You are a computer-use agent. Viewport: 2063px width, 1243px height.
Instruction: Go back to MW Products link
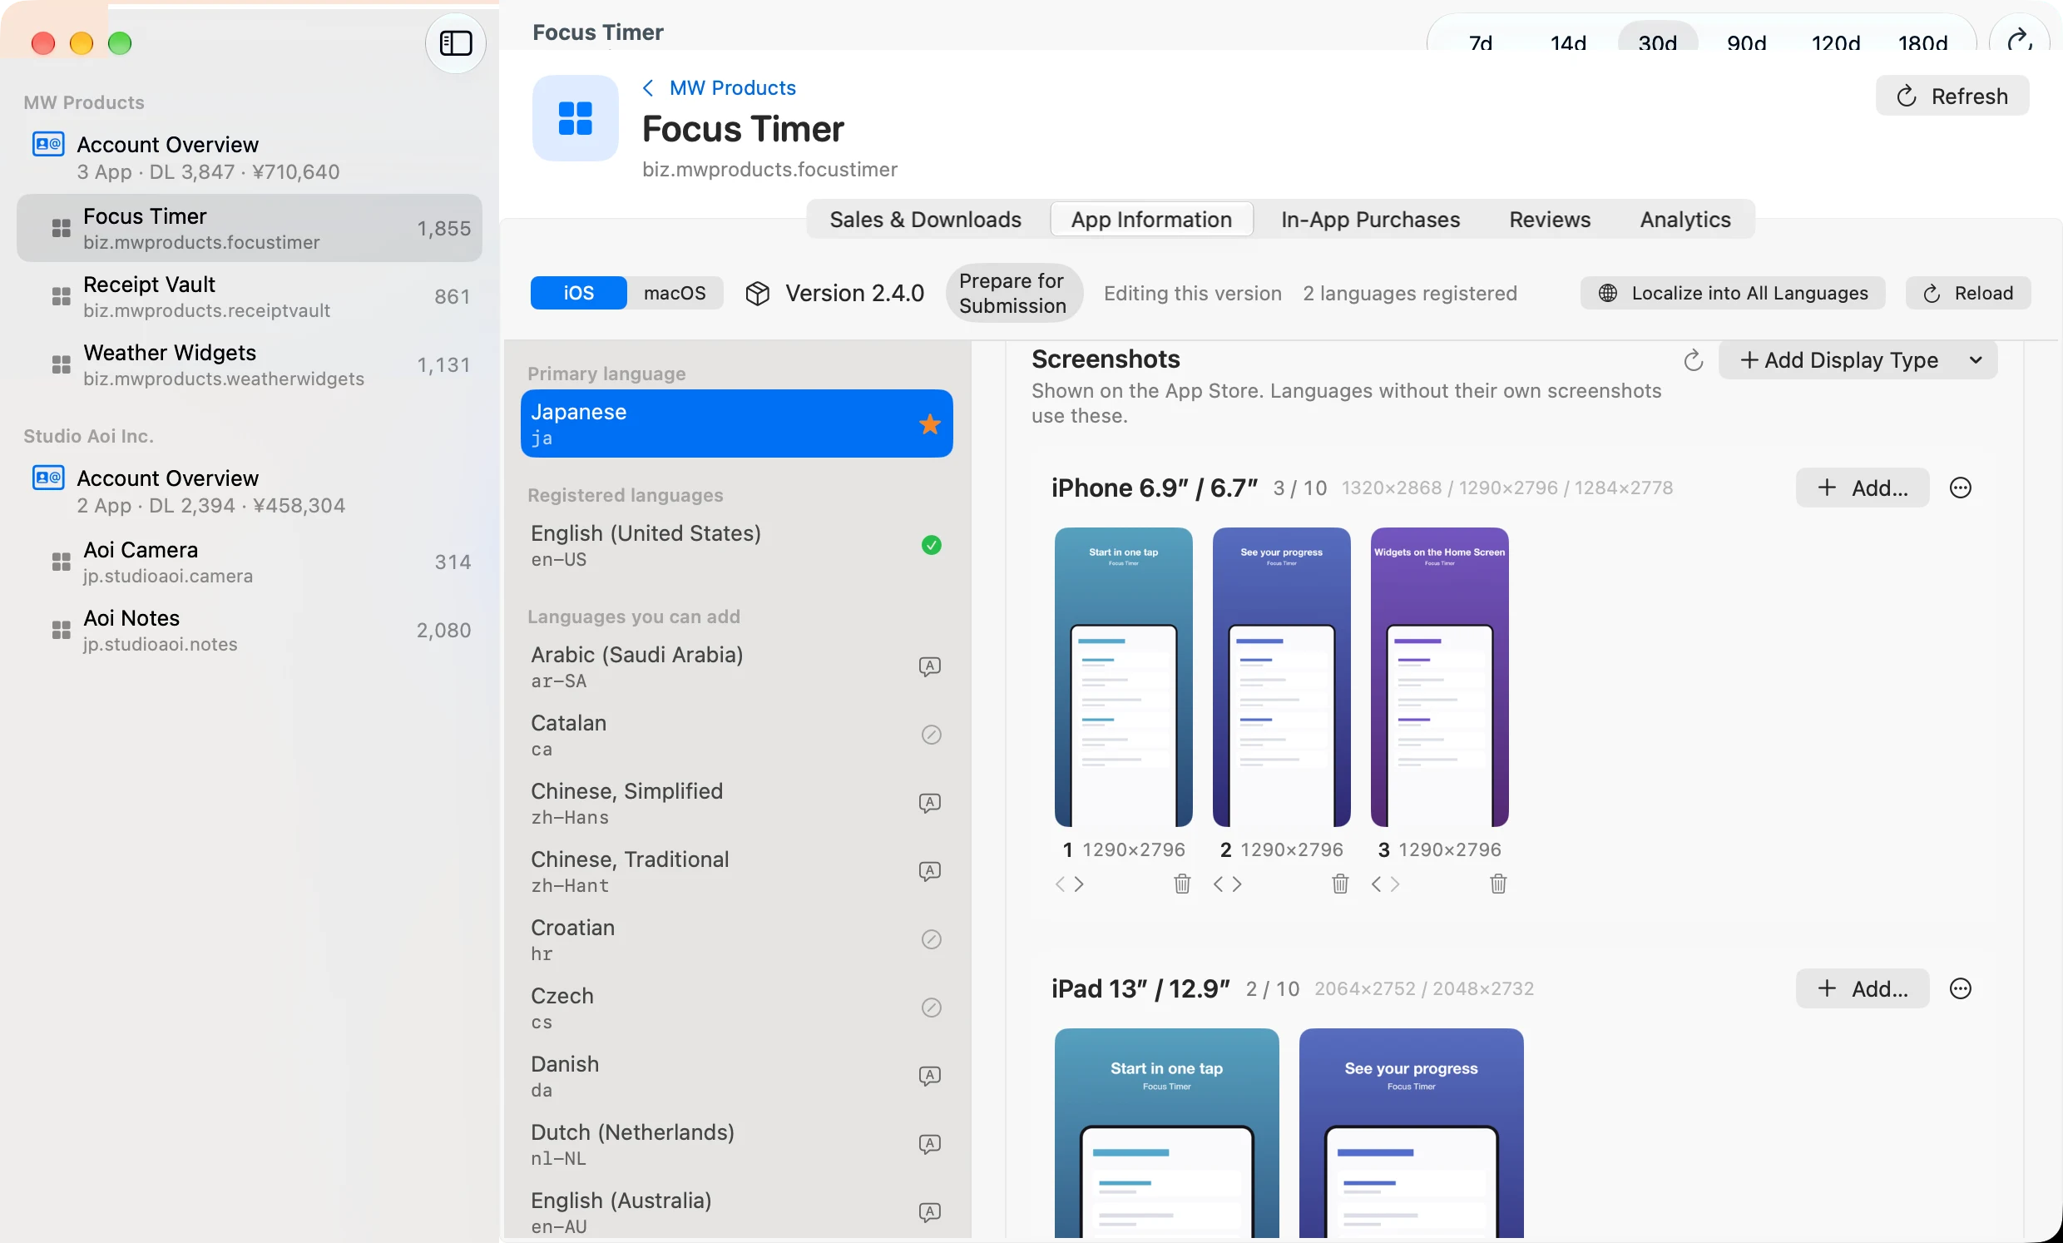click(x=720, y=88)
